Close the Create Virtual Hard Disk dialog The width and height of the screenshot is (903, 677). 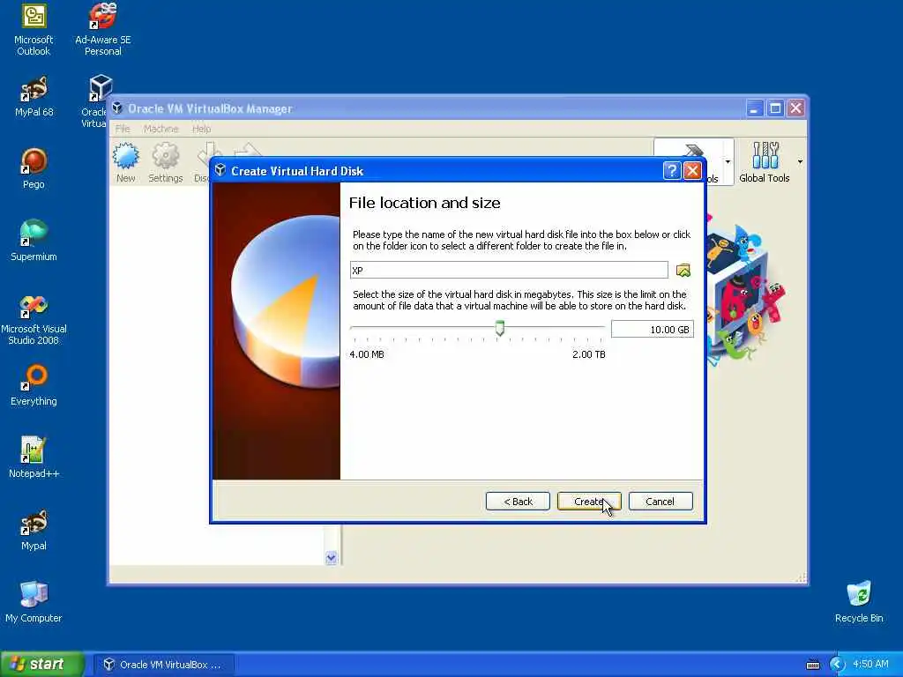(x=691, y=170)
